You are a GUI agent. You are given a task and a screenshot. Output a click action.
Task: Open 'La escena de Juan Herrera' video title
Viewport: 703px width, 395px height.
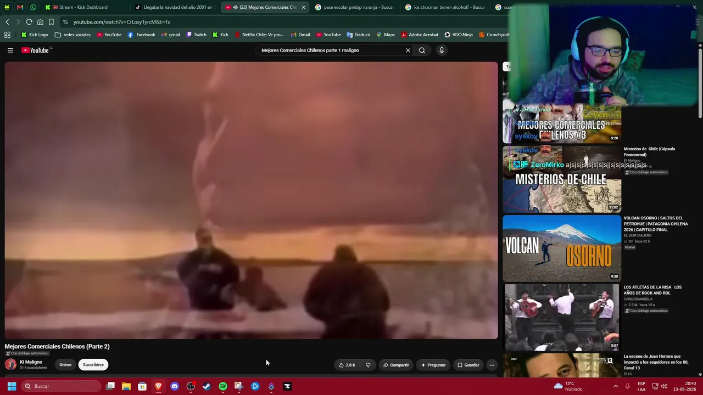pyautogui.click(x=656, y=362)
